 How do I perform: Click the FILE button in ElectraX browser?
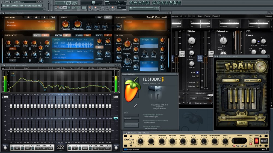coord(53,17)
